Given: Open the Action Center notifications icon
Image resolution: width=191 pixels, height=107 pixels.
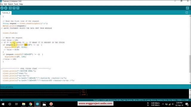Looking at the screenshot, I should pyautogui.click(x=187, y=104).
